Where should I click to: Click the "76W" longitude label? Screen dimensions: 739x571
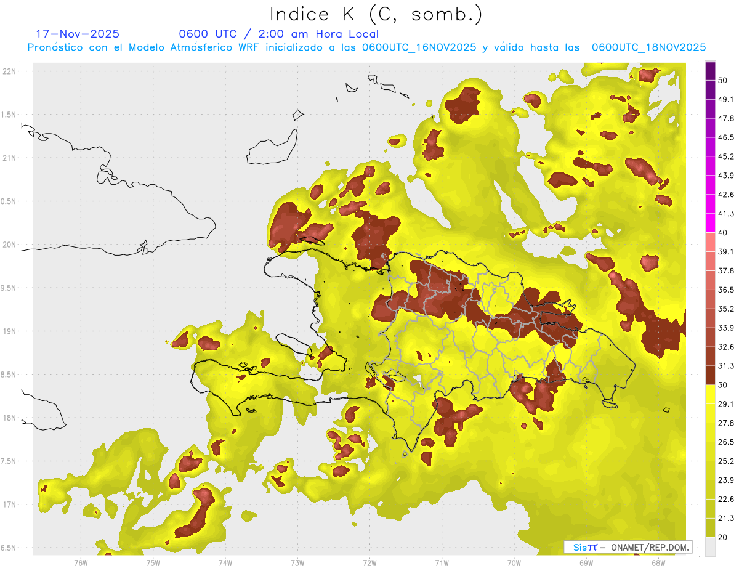point(81,562)
